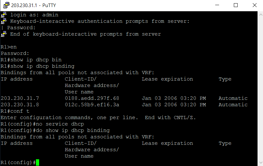This screenshot has width=263, height=166.
Task: Click the scrollbar down arrow
Action: point(260,162)
